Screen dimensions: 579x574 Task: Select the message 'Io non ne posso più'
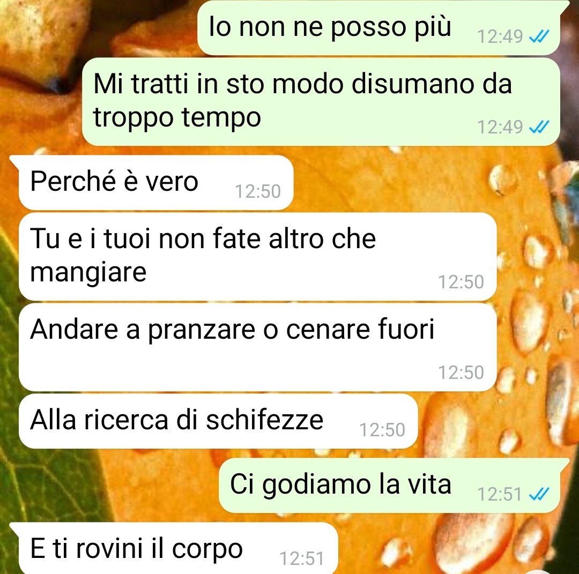click(x=378, y=28)
